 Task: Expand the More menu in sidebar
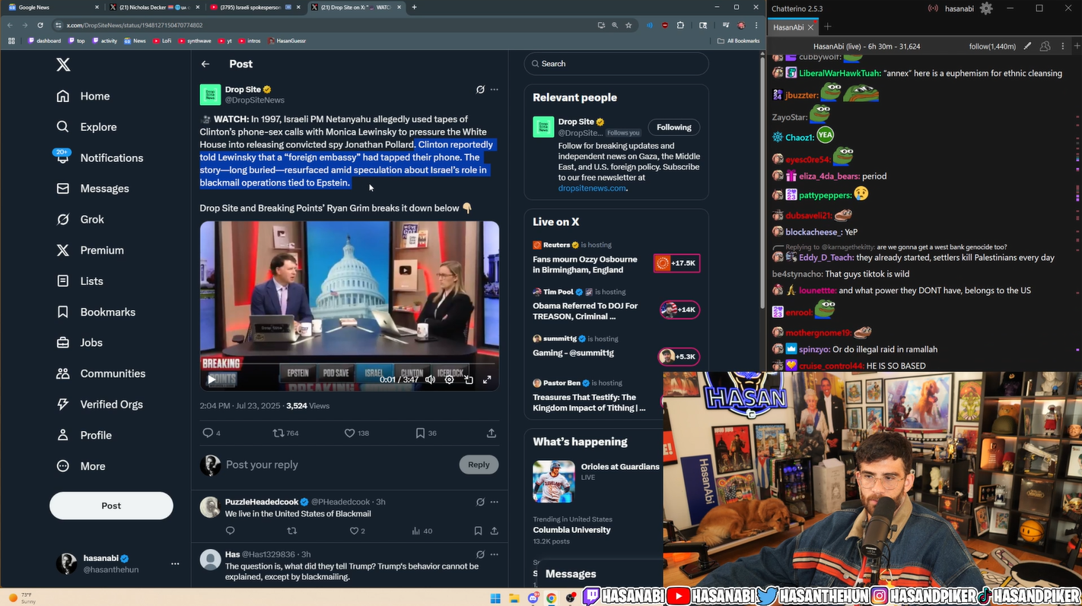tap(81, 466)
